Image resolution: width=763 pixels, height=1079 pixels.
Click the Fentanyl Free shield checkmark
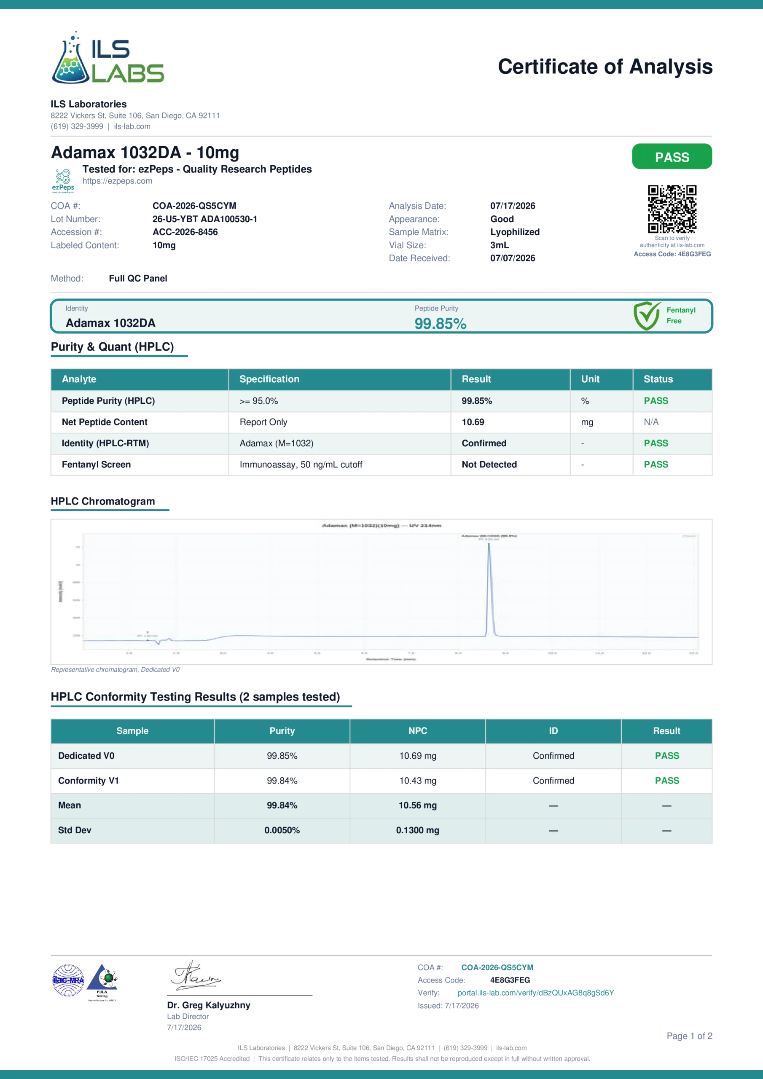647,316
